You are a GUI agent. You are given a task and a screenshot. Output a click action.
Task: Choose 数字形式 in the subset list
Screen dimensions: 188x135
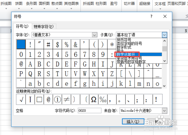[x=124, y=47]
